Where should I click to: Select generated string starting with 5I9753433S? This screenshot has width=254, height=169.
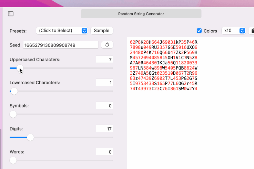point(164,84)
